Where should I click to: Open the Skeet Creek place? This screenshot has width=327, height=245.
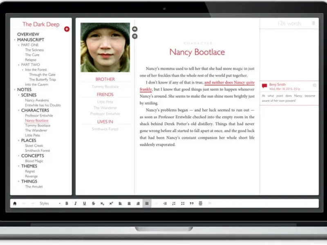[34, 146]
